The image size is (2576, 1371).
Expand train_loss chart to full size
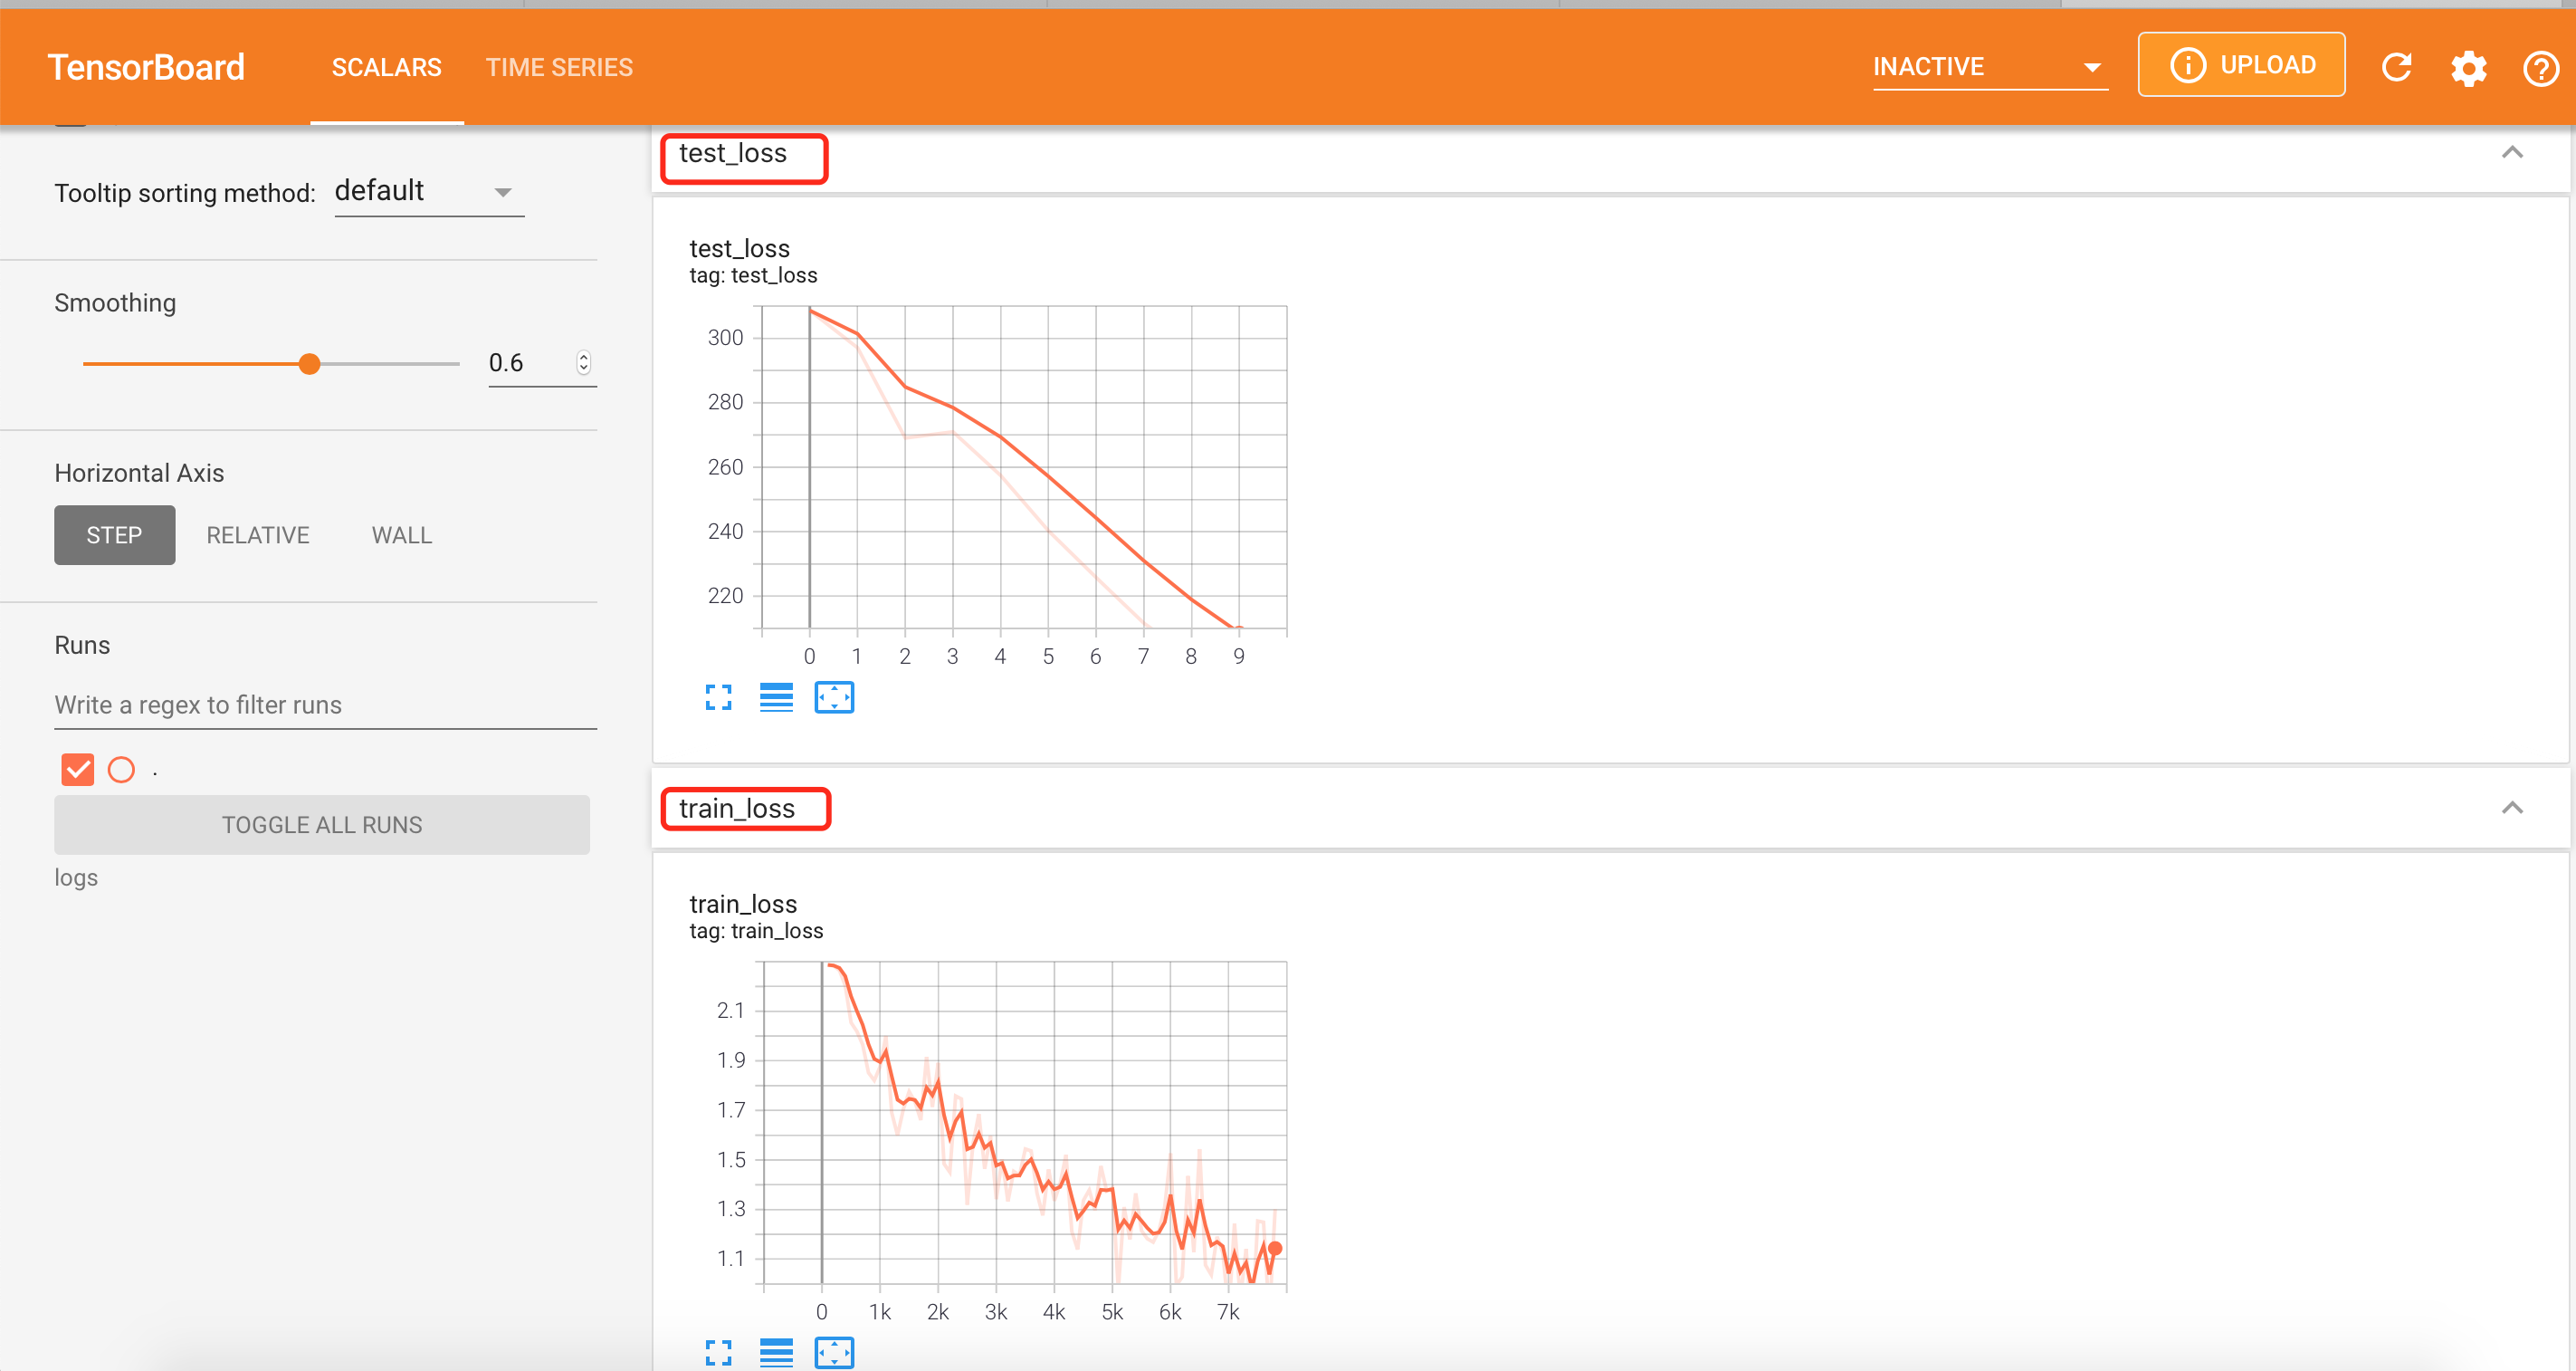coord(718,1353)
